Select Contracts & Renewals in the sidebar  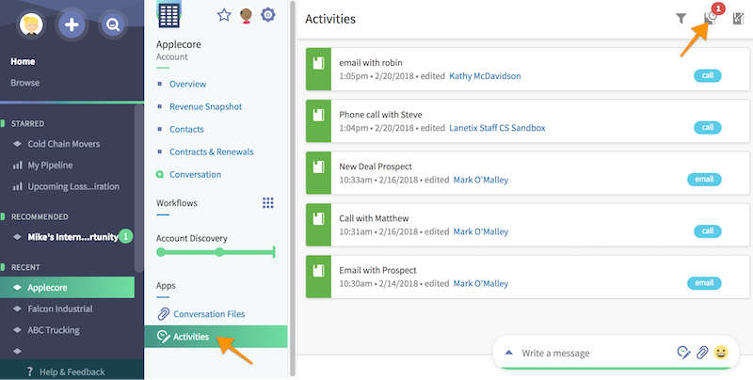point(211,151)
